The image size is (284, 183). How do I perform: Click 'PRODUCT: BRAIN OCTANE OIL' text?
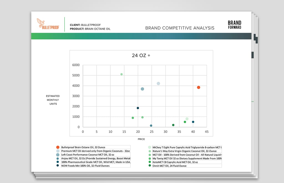point(90,29)
